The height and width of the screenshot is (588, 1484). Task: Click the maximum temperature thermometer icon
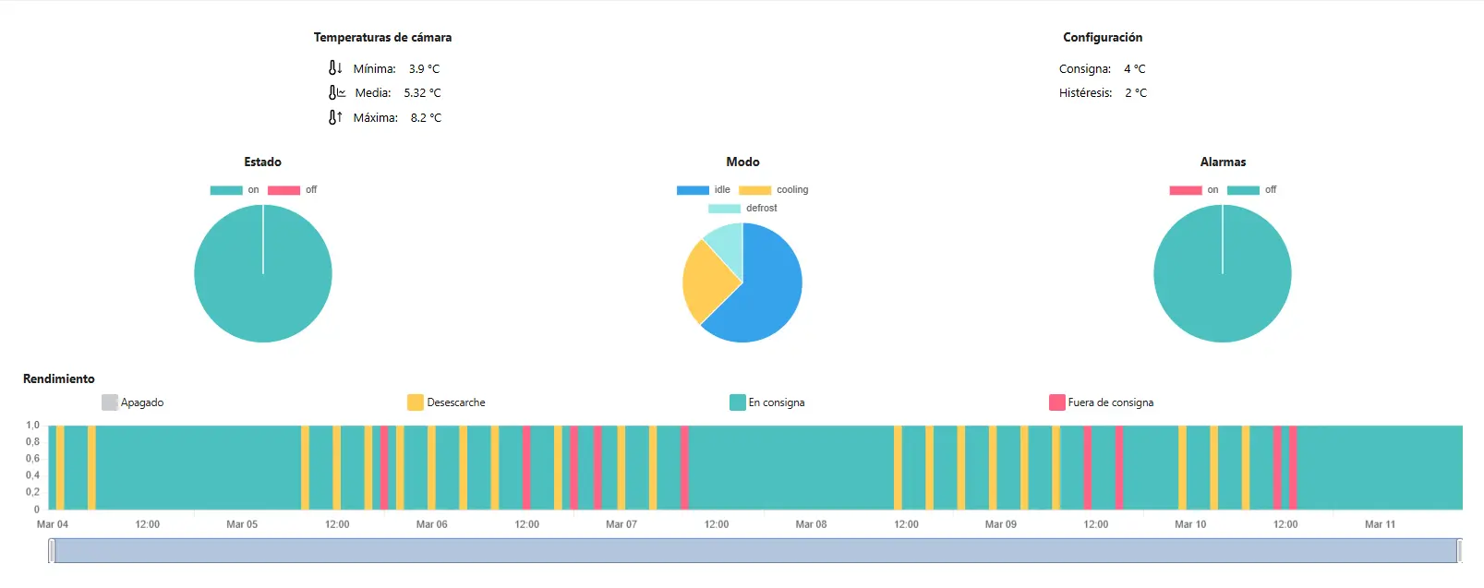(335, 117)
